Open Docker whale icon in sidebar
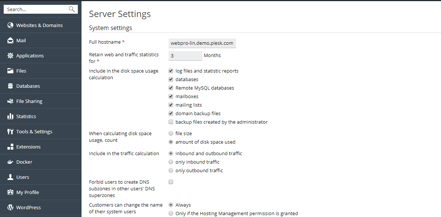This screenshot has height=217, width=441. click(x=10, y=162)
